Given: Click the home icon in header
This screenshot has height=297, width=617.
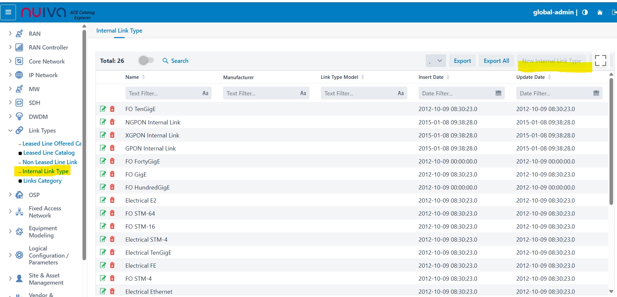Looking at the screenshot, I should (x=600, y=12).
